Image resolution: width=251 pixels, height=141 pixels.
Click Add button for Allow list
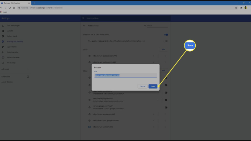[164, 70]
